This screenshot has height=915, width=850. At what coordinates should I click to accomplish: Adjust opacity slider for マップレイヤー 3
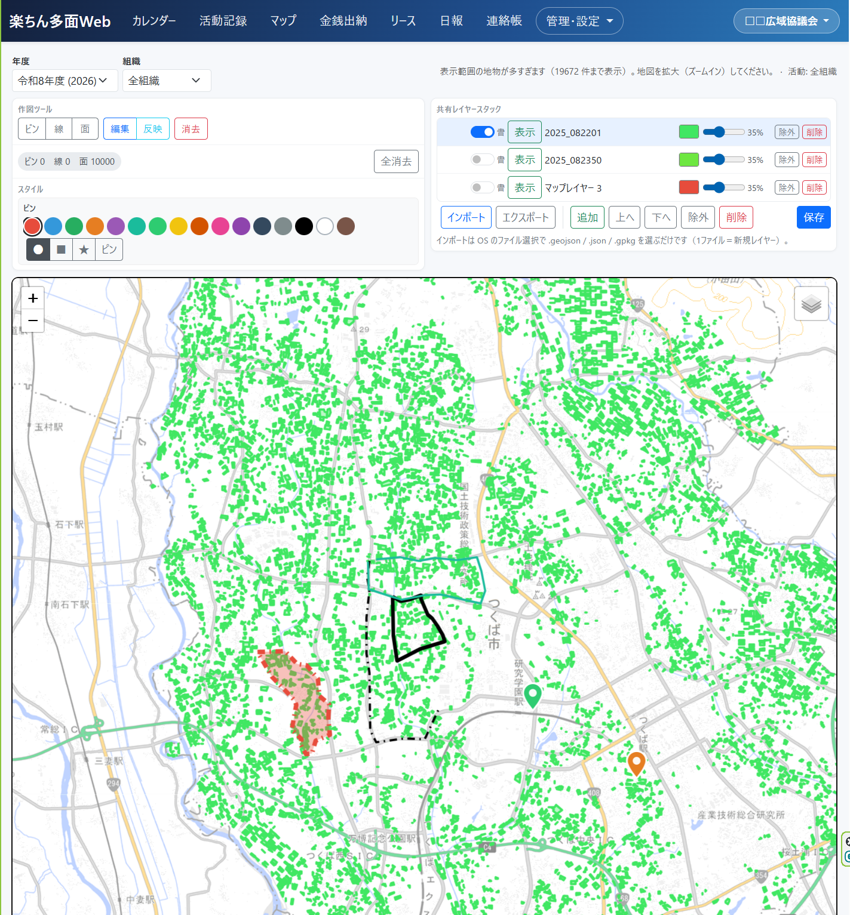pos(723,187)
